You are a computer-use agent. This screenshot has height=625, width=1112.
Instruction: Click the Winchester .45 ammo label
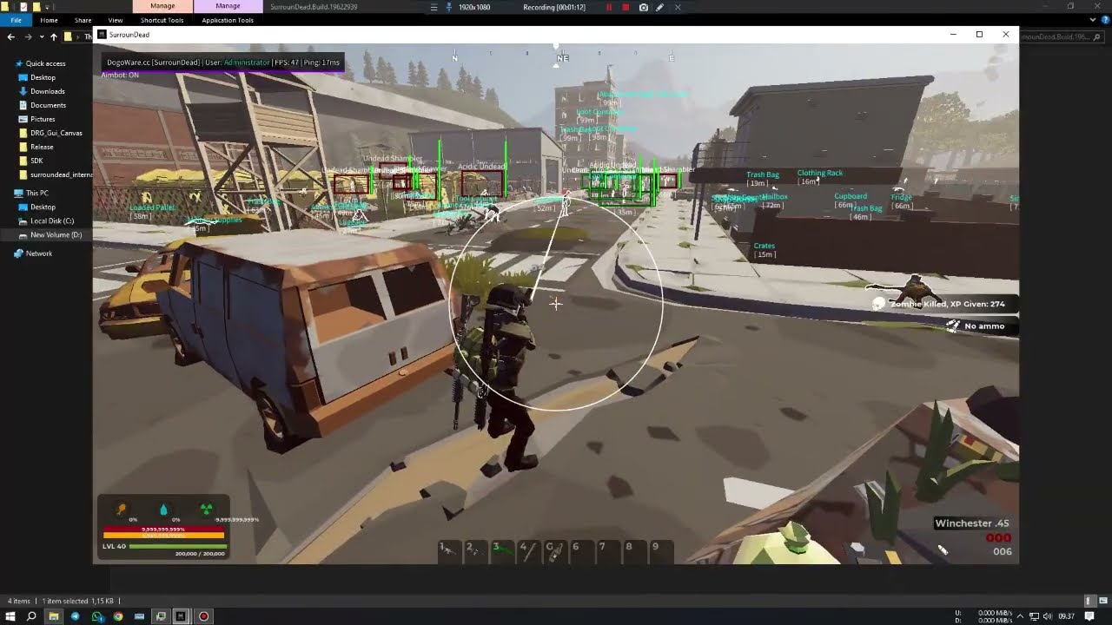point(972,523)
